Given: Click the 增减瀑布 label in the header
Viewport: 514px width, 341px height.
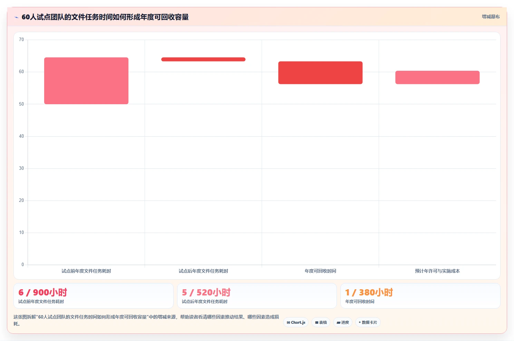Looking at the screenshot, I should point(491,17).
